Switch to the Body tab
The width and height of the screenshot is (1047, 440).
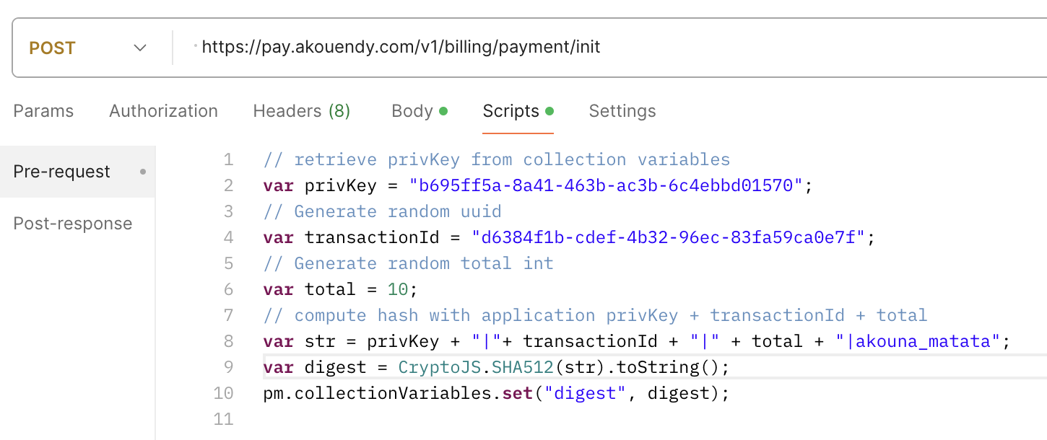point(412,111)
